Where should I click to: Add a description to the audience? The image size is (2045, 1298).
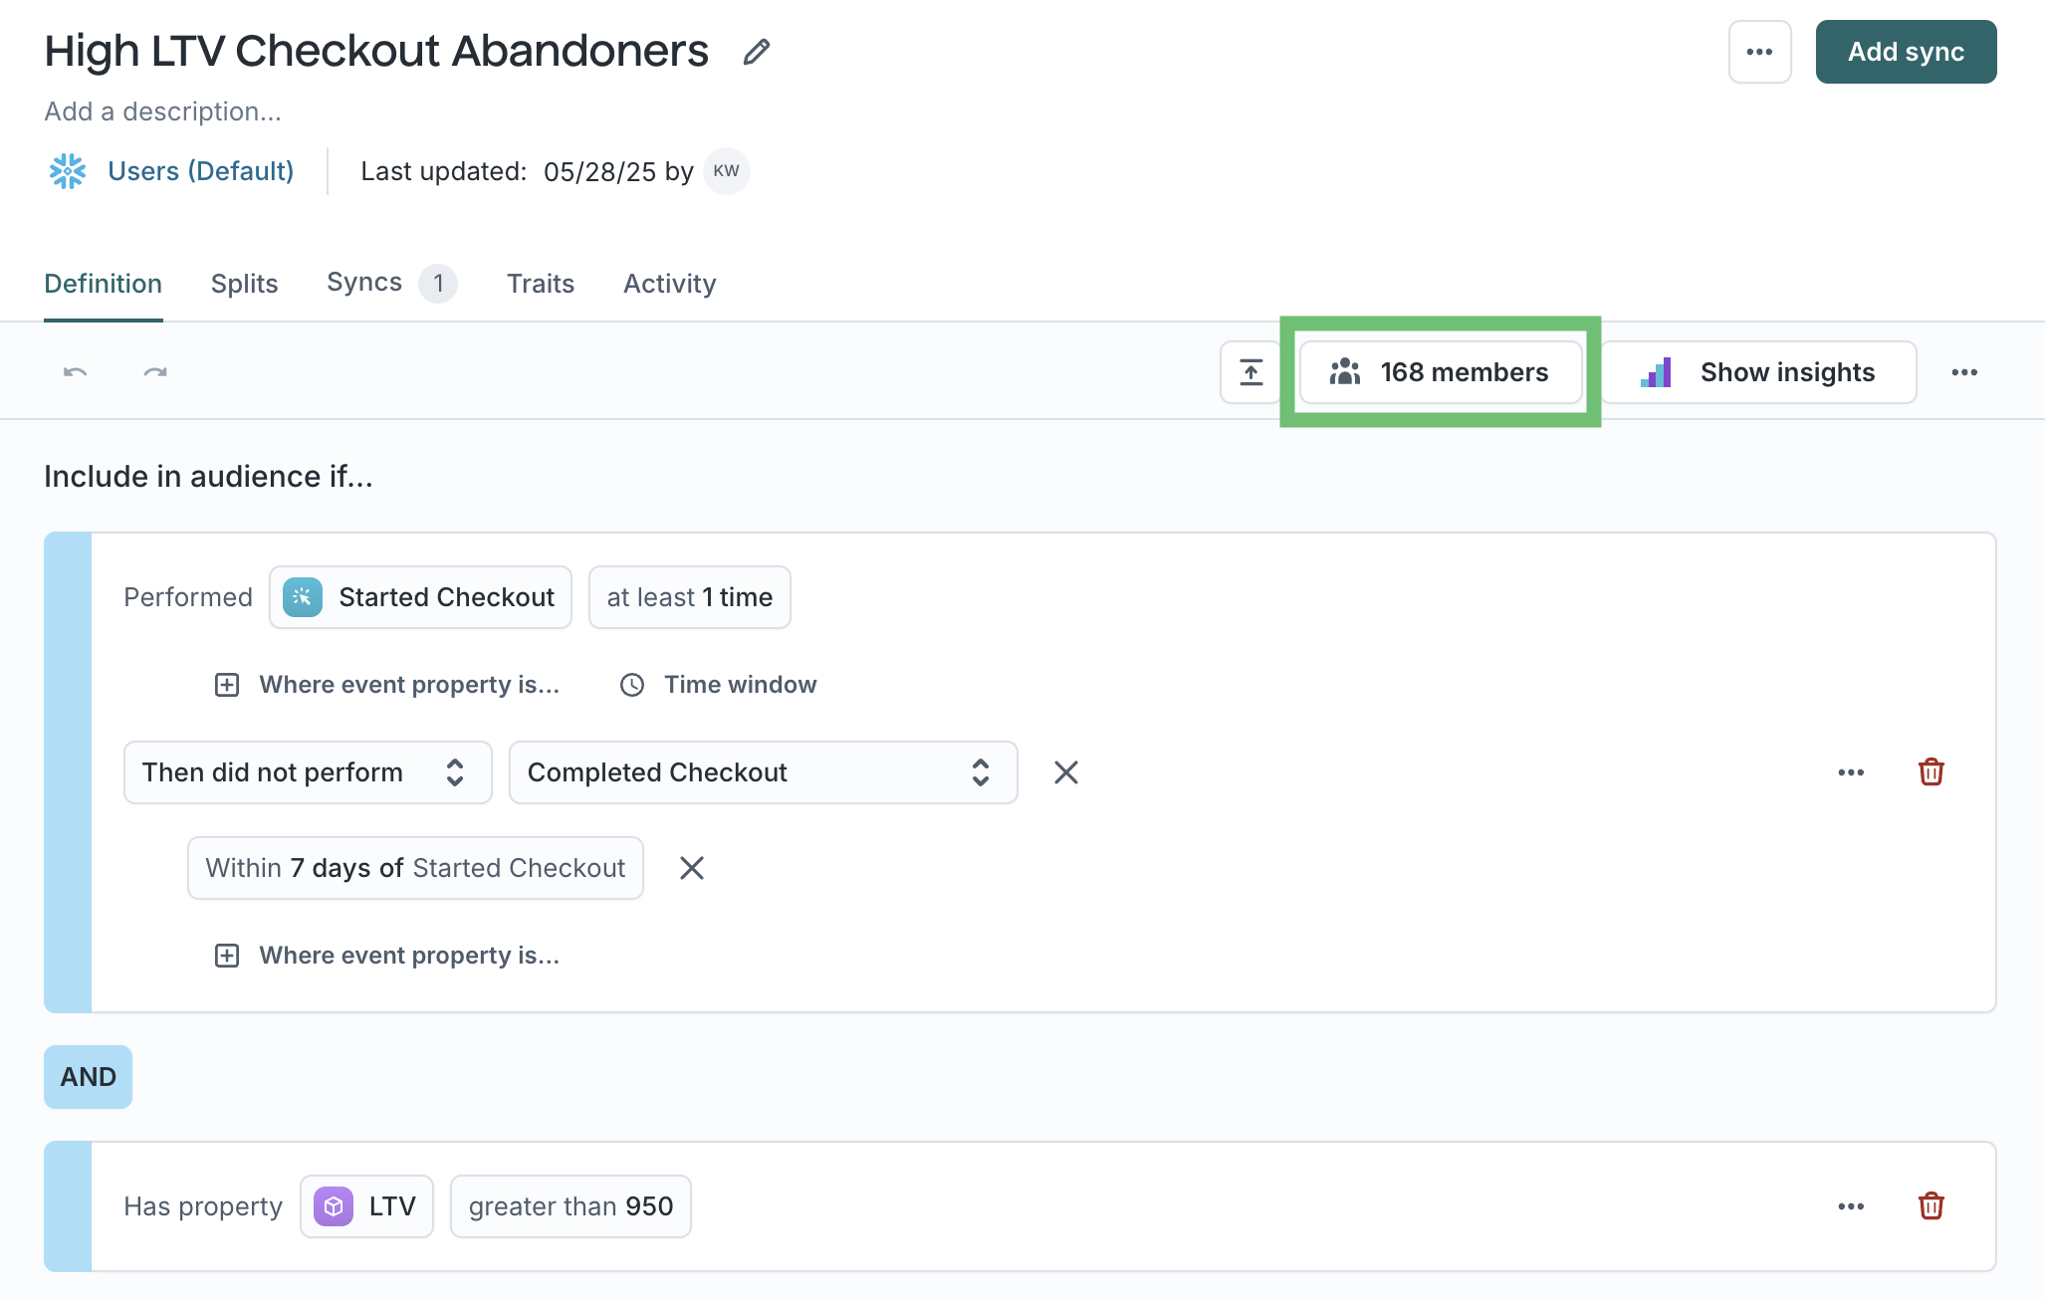[162, 111]
